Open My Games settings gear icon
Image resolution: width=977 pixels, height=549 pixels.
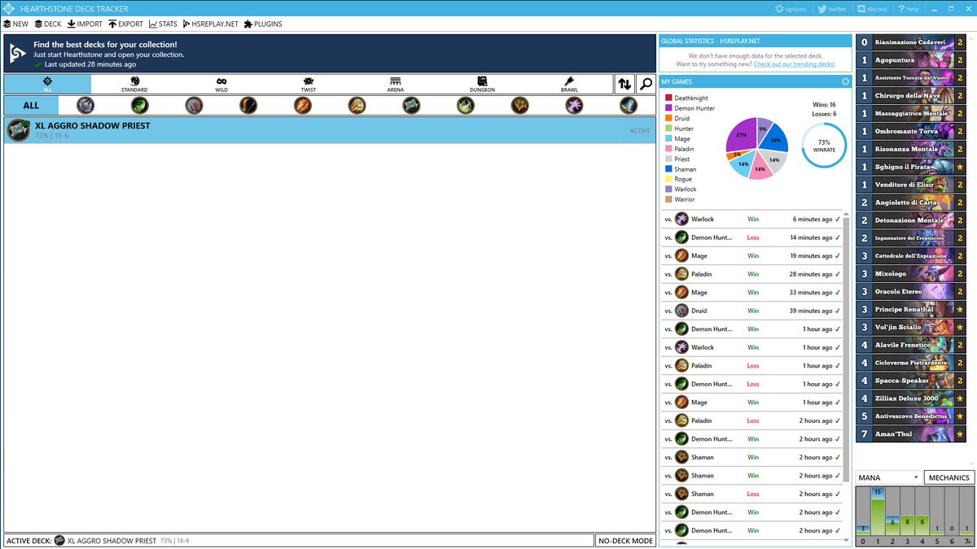pyautogui.click(x=845, y=81)
